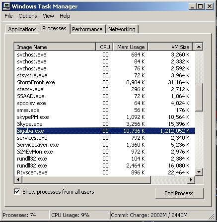Click the horizontal scroll right arrow

point(191,179)
